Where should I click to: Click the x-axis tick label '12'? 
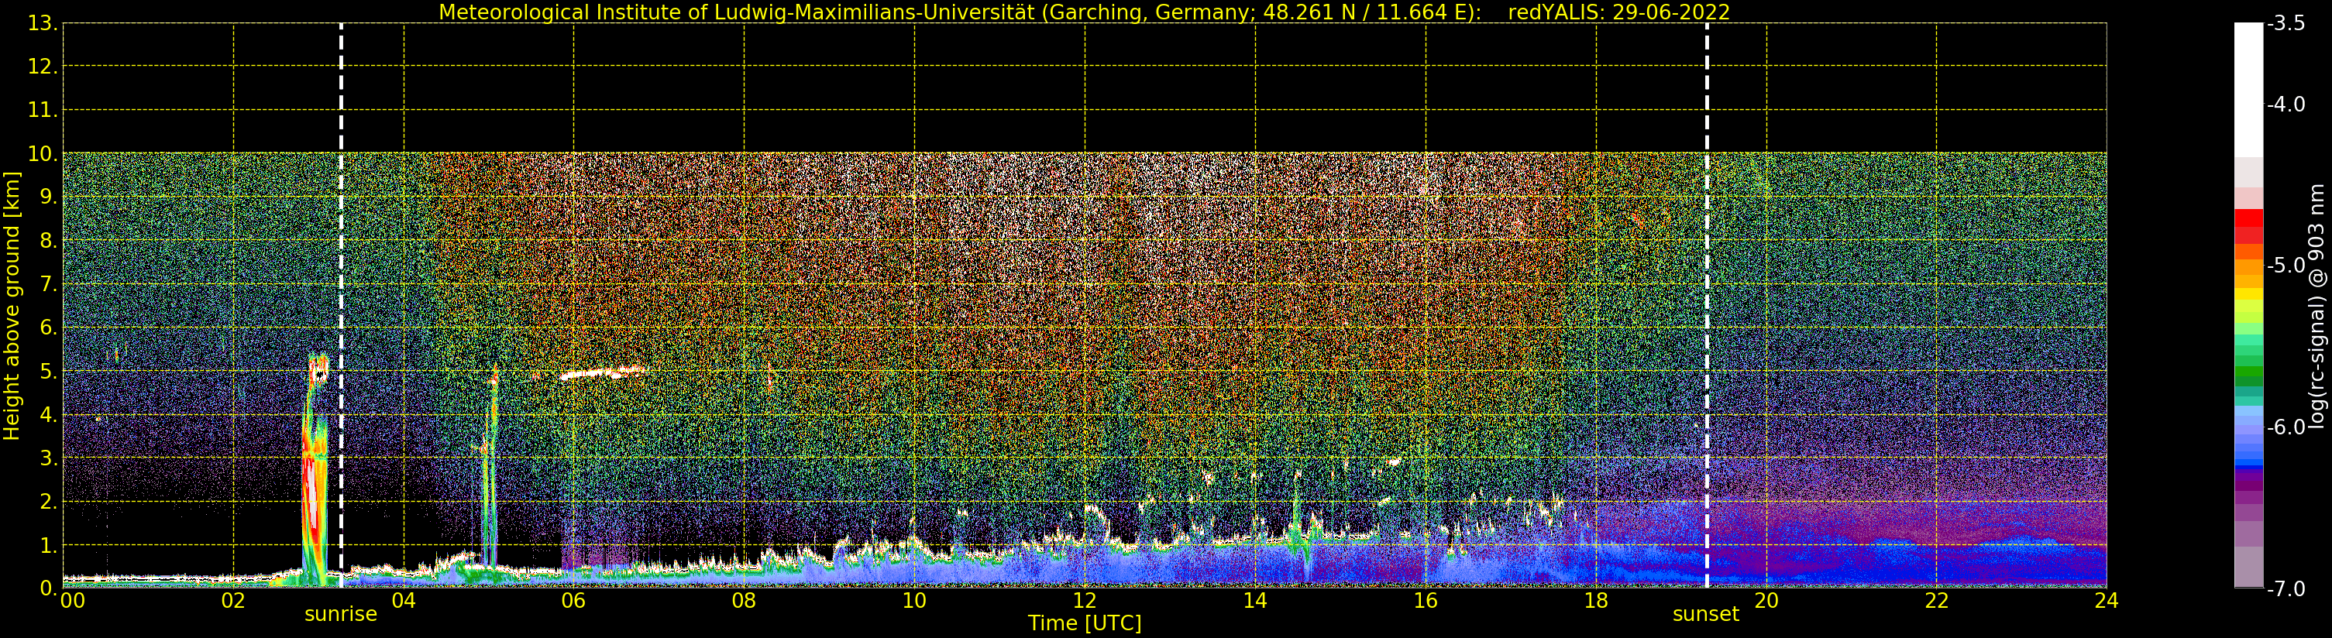coord(1085,601)
